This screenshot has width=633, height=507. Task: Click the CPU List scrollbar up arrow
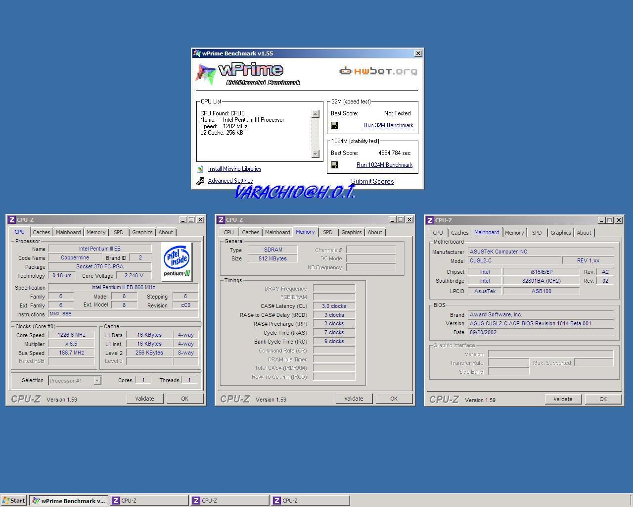click(316, 114)
